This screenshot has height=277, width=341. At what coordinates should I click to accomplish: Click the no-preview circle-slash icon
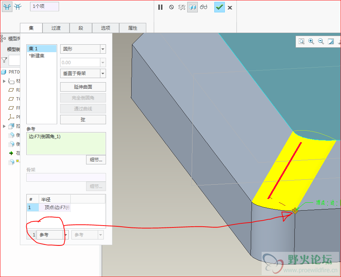[171, 8]
